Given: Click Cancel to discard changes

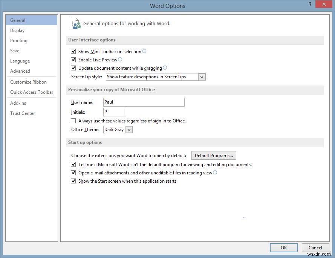Looking at the screenshot, I should pos(315,248).
